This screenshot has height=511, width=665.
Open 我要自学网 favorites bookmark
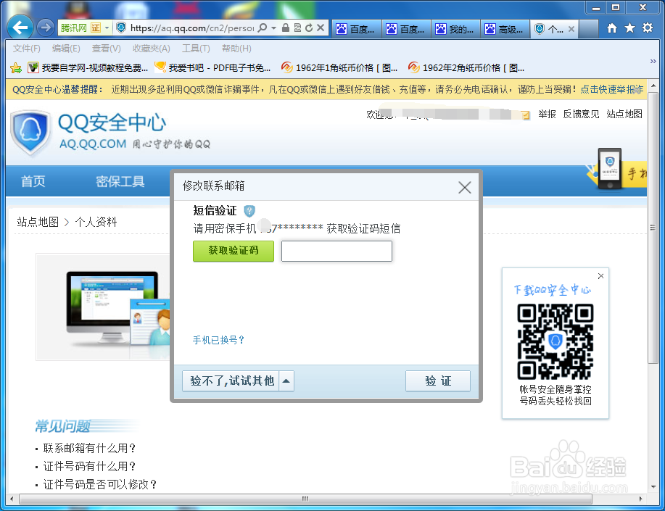tap(88, 68)
